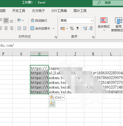
Task: Click the 搜索 search box
Action: 108,3
